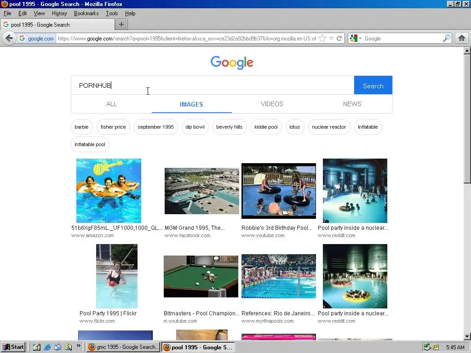
Task: Launch Internet Explorer from quick launch
Action: tap(47, 347)
